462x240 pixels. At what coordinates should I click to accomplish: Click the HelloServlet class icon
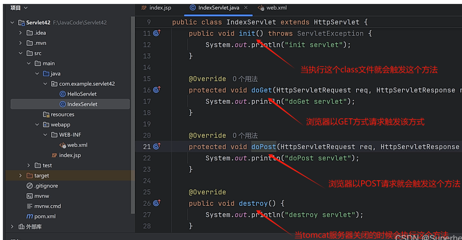(x=62, y=94)
